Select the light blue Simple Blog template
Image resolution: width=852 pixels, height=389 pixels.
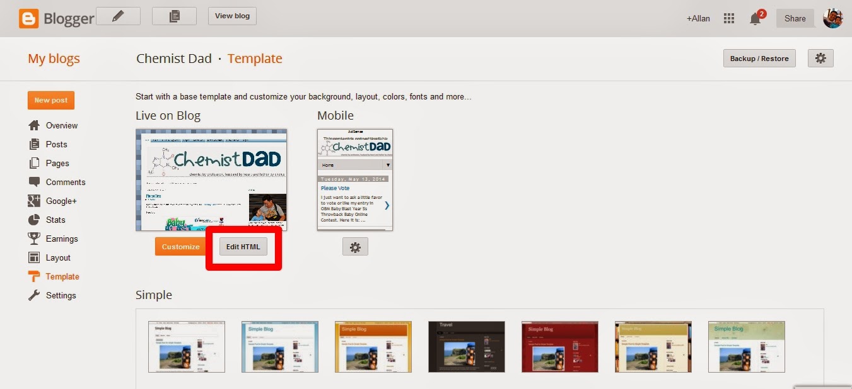coord(280,347)
